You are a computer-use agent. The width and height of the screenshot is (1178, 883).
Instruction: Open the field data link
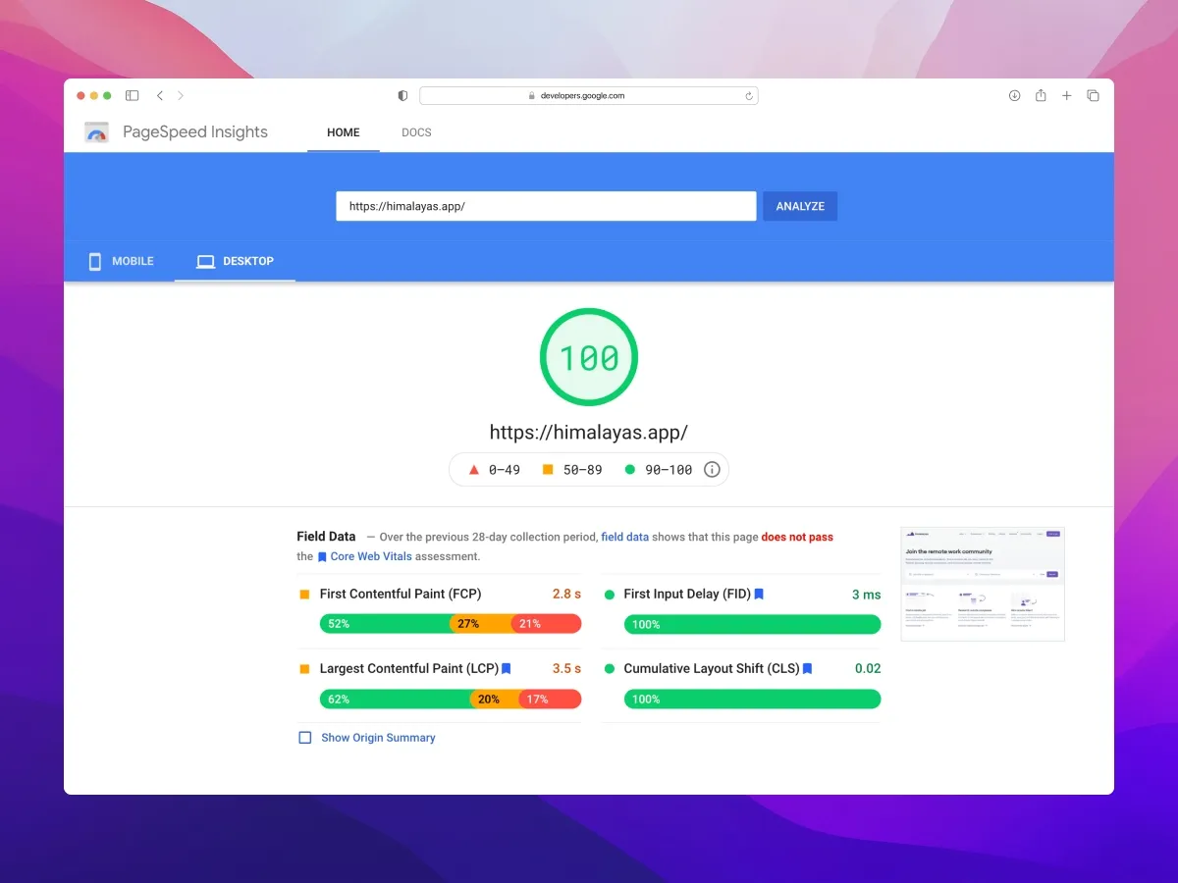[624, 538]
